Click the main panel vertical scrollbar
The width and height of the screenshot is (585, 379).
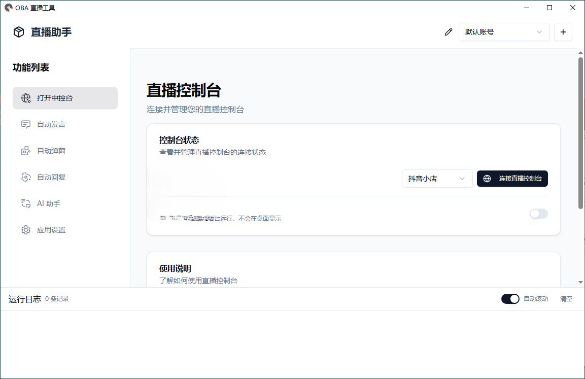click(580, 133)
